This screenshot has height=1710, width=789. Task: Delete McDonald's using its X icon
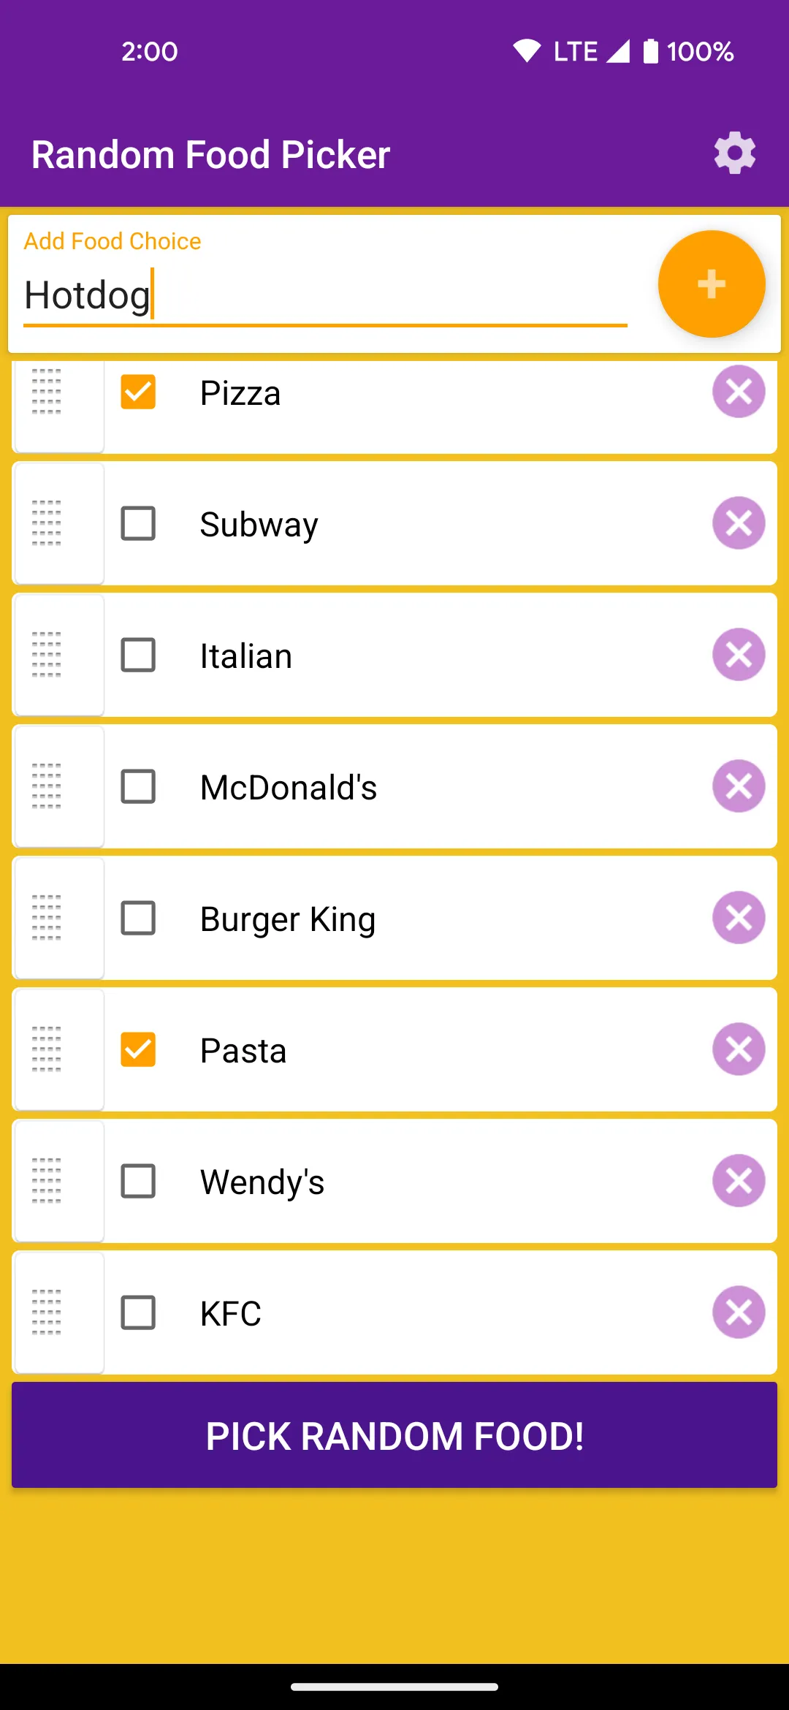click(739, 786)
